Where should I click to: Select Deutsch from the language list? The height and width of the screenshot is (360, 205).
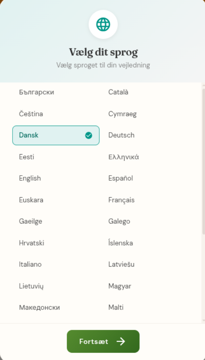tap(145, 135)
